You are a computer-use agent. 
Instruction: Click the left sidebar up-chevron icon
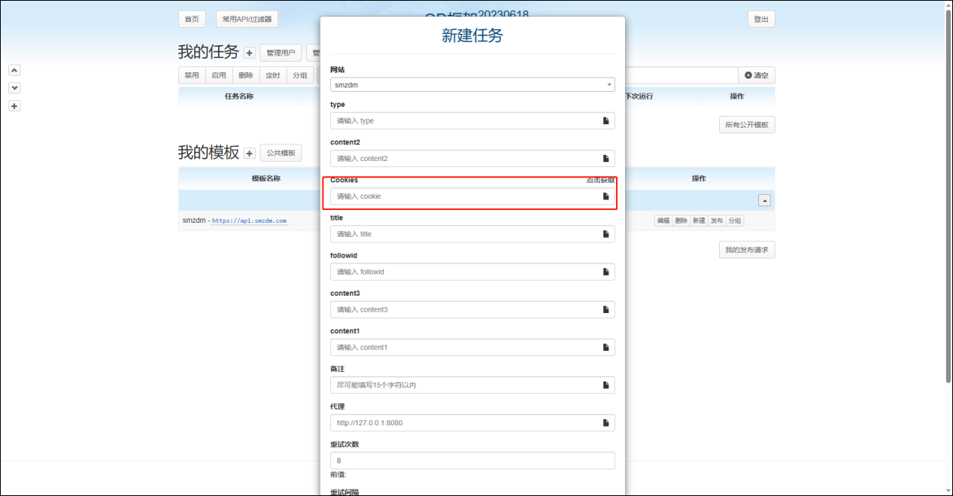tap(14, 70)
